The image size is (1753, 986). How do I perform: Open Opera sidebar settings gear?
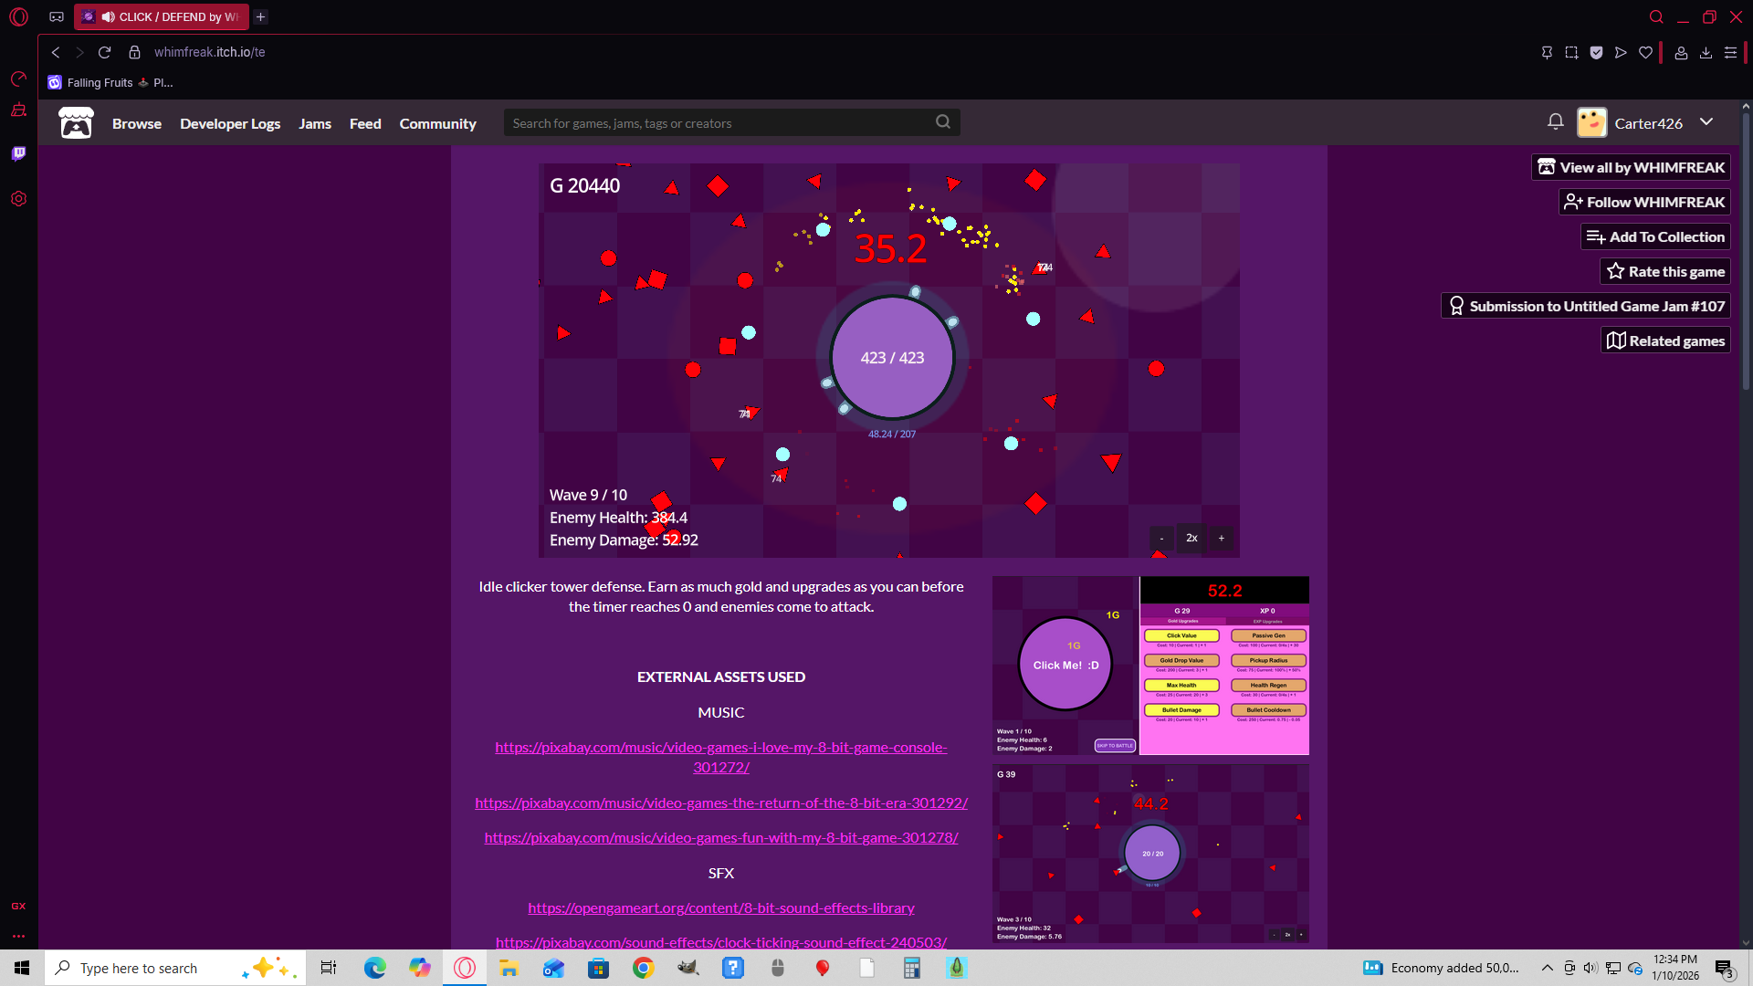coord(18,199)
